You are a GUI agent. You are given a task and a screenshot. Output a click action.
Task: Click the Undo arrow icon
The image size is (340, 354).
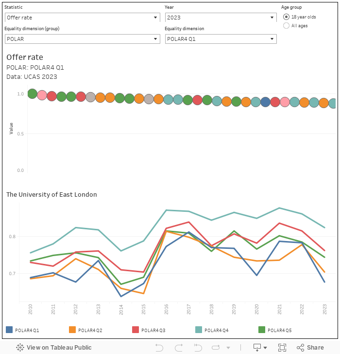(x=159, y=348)
